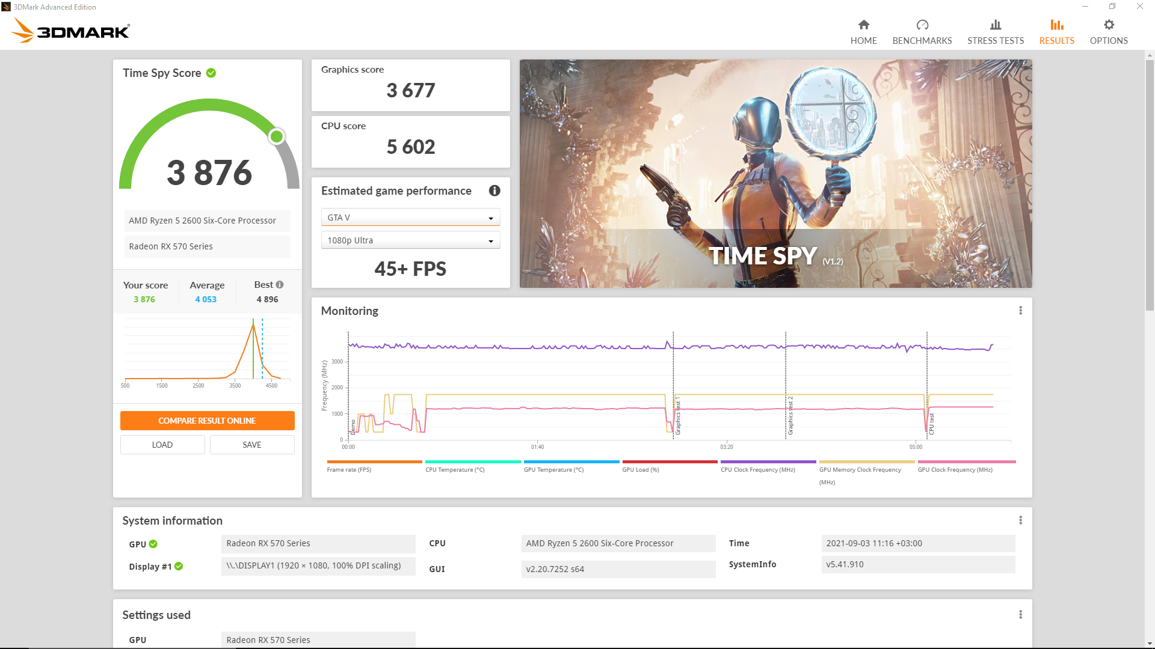The image size is (1155, 649).
Task: Open the Home page icon
Action: coord(863,25)
